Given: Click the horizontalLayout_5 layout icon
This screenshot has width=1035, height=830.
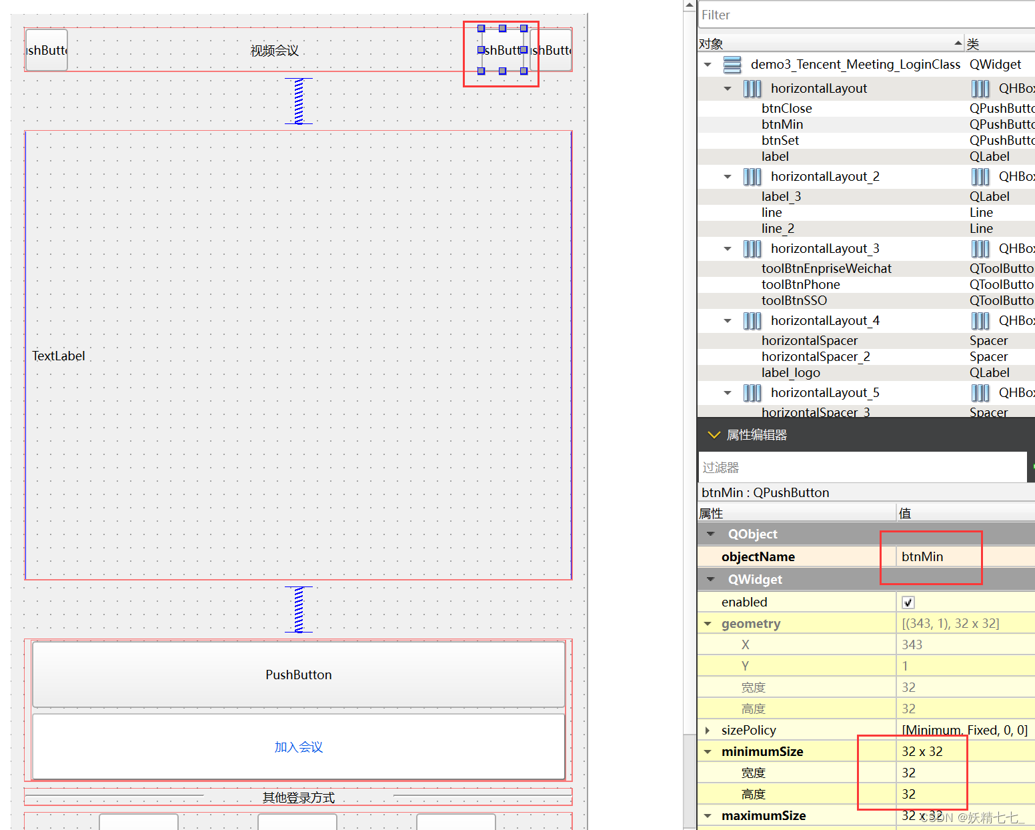Looking at the screenshot, I should [x=752, y=393].
